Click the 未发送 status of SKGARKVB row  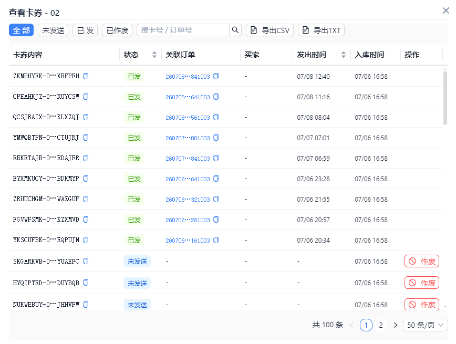pyautogui.click(x=137, y=261)
